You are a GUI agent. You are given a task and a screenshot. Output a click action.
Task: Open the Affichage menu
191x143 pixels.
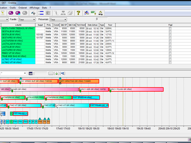click(x=34, y=8)
